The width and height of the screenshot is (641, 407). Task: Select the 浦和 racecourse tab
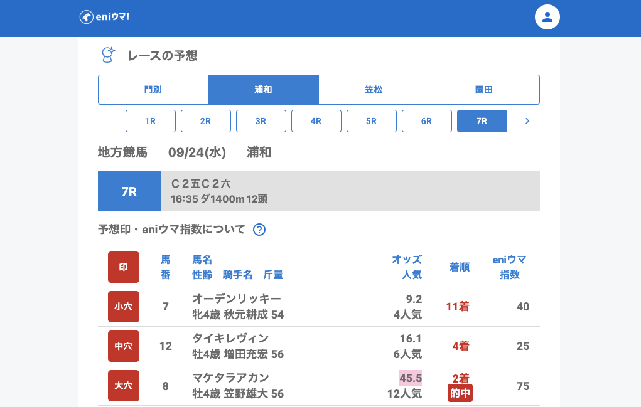coord(264,90)
